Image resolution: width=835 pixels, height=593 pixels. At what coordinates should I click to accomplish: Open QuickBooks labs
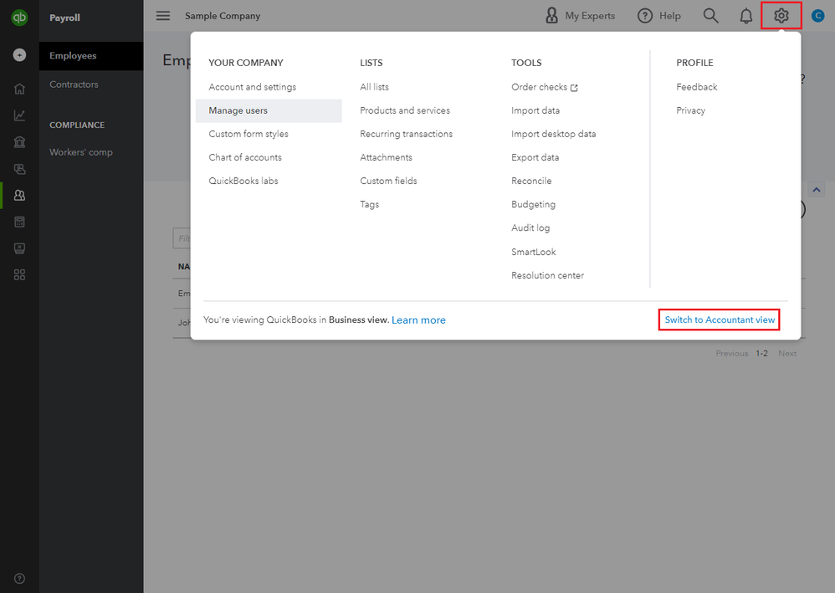(x=243, y=181)
